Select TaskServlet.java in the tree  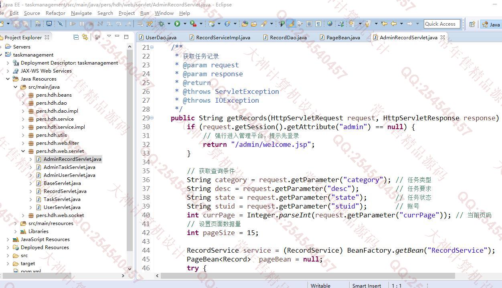tap(62, 199)
